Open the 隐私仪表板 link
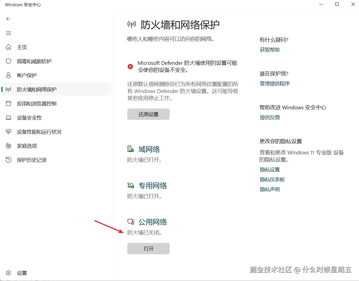 (272, 180)
